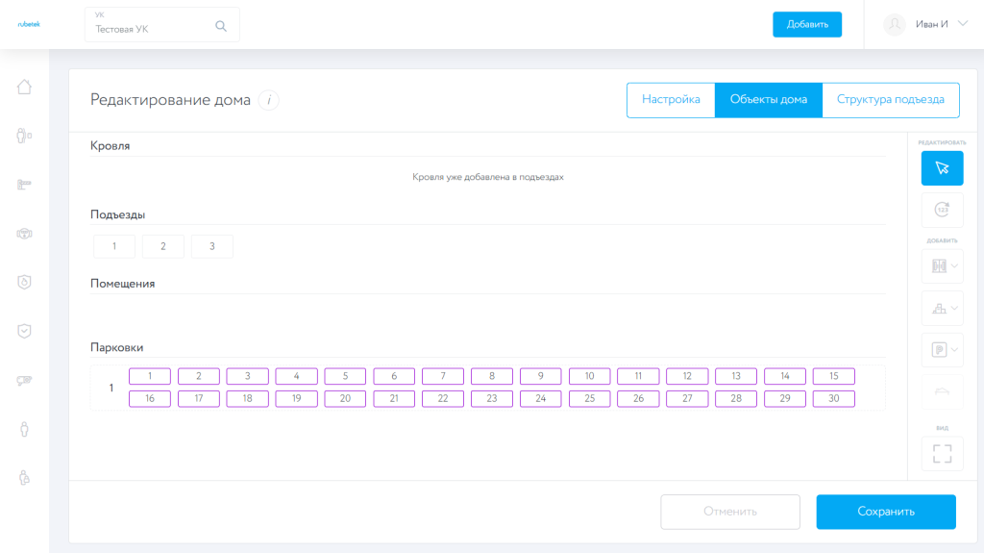Image resolution: width=984 pixels, height=553 pixels.
Task: Select parking space 16
Action: [x=150, y=398]
